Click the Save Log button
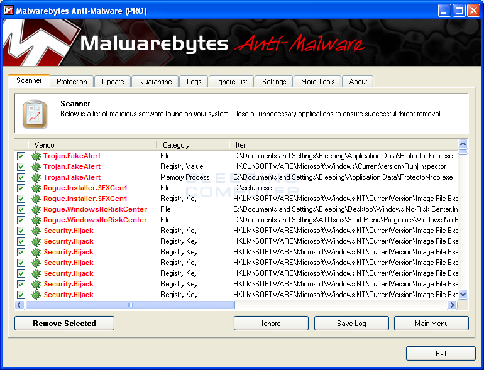 351,324
